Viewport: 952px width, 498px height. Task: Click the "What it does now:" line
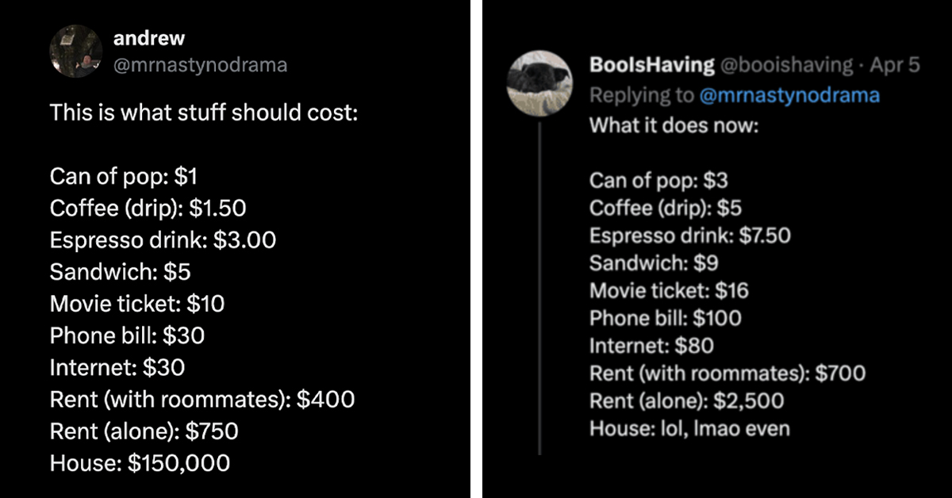click(x=674, y=125)
